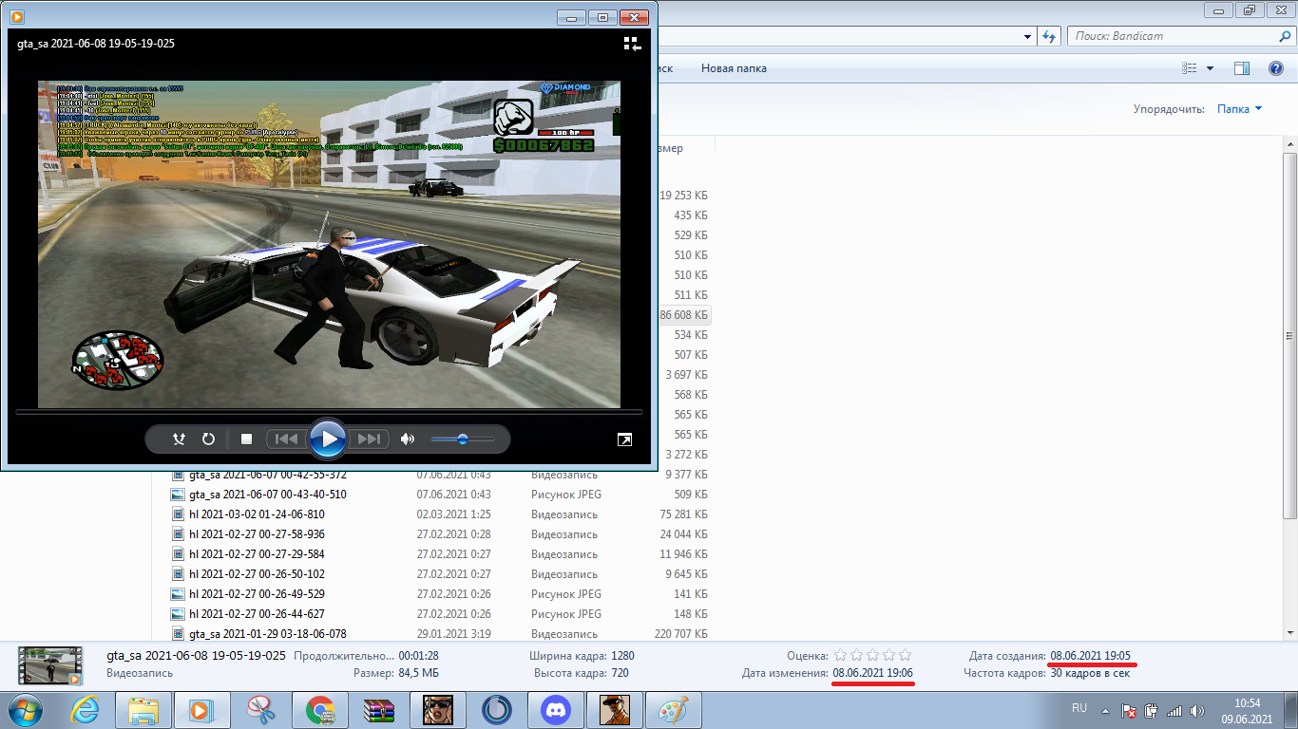Play the video in Windows Media Player
Viewport: 1298px width, 729px height.
point(328,439)
